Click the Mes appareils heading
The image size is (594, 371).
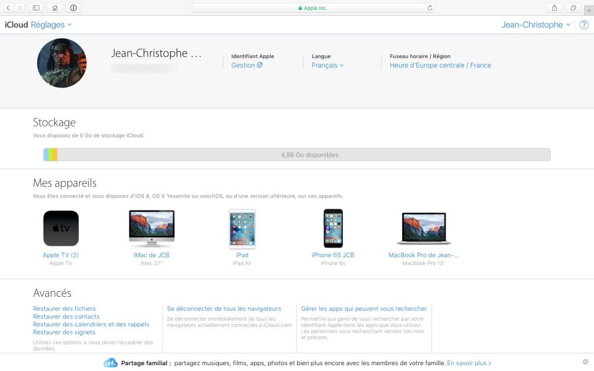tap(65, 183)
